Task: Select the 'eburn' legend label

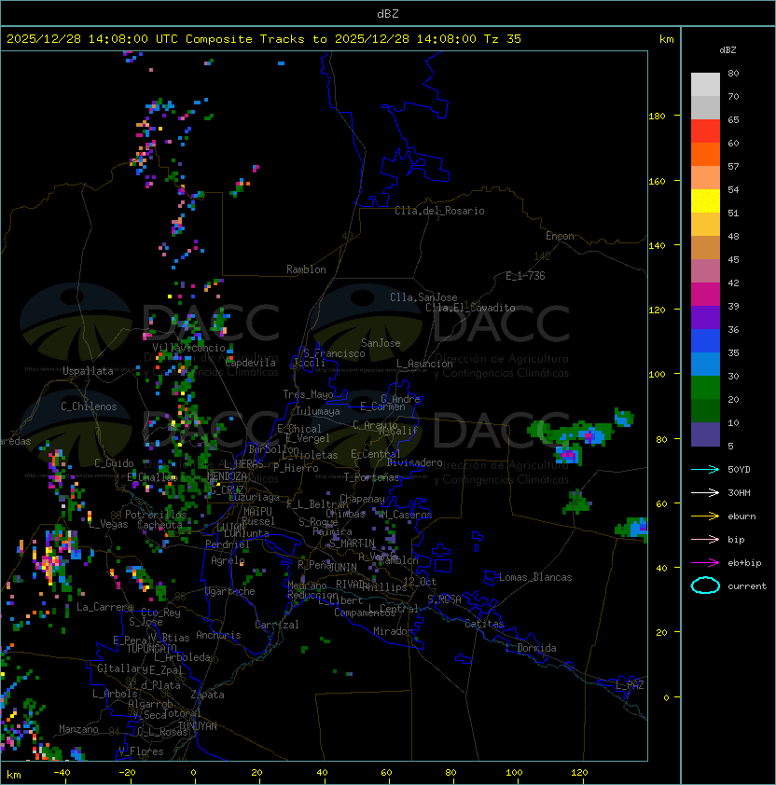Action: [x=741, y=516]
